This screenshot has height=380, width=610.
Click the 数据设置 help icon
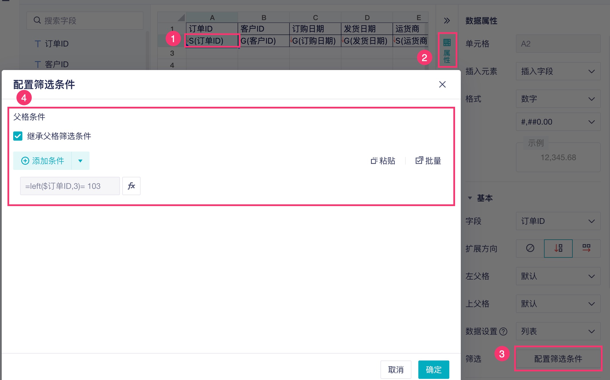click(503, 331)
